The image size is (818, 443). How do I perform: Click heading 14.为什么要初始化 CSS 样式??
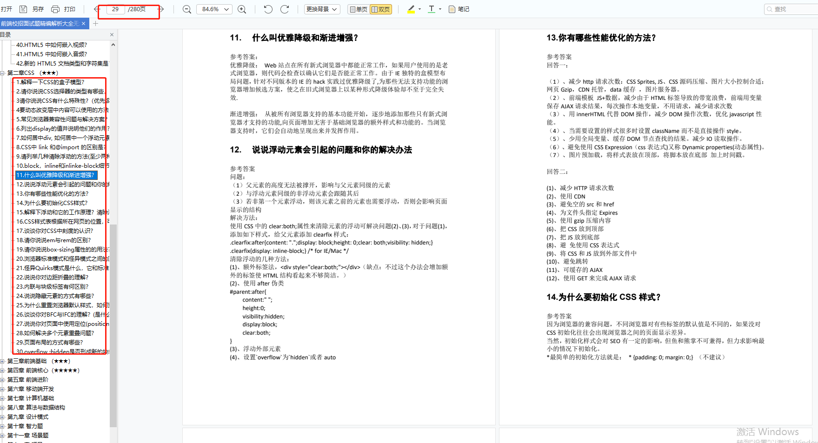coord(604,297)
